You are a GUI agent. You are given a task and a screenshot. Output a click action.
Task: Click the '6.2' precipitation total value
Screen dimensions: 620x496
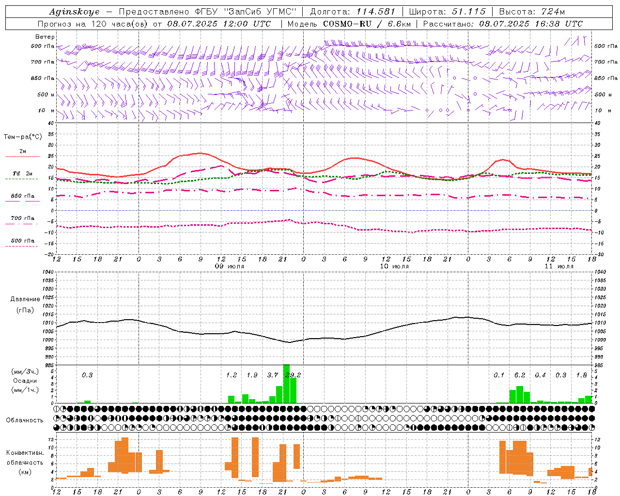(x=520, y=375)
